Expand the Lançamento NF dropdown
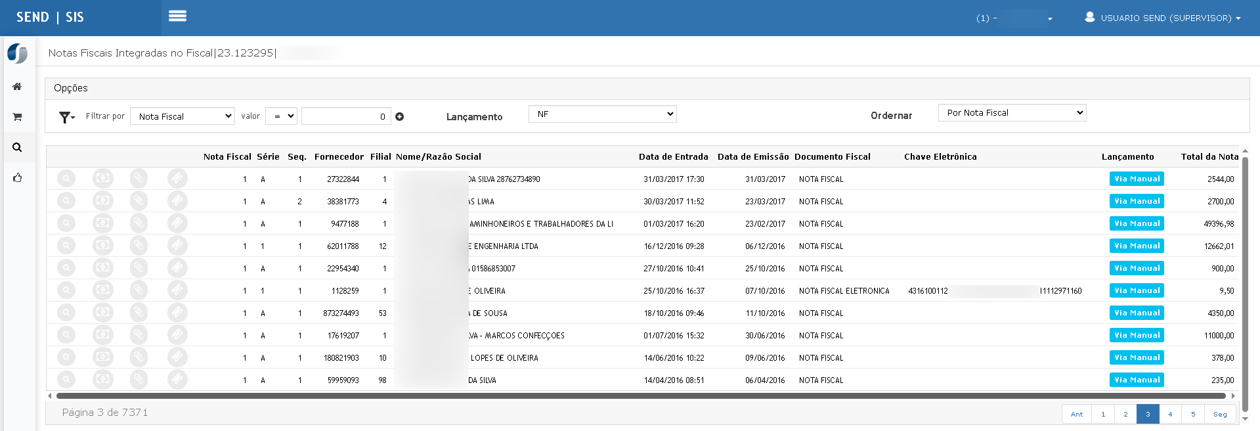1260x431 pixels. click(x=602, y=114)
